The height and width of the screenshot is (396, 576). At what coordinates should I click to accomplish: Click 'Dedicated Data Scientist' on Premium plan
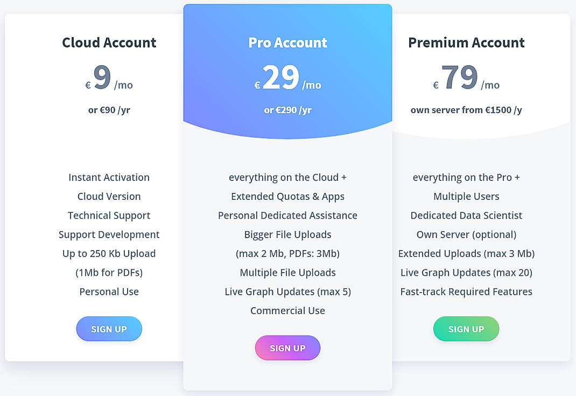click(466, 216)
